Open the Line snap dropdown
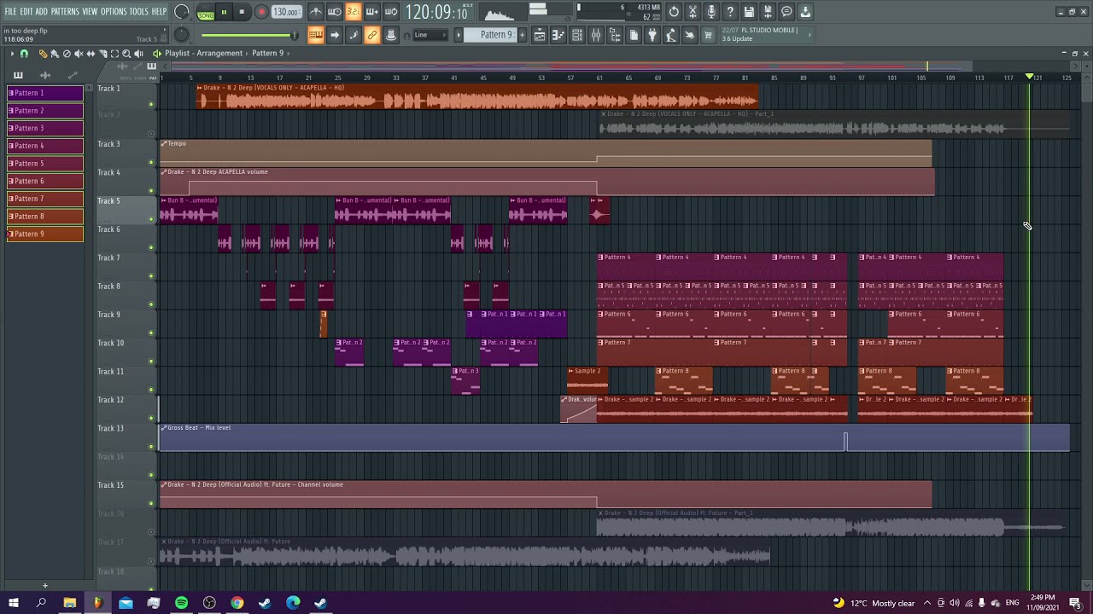Image resolution: width=1093 pixels, height=614 pixels. pyautogui.click(x=430, y=35)
